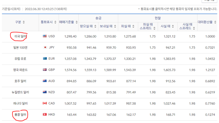Click the EU flag beside EUR
The image size is (219, 123).
tap(45, 58)
